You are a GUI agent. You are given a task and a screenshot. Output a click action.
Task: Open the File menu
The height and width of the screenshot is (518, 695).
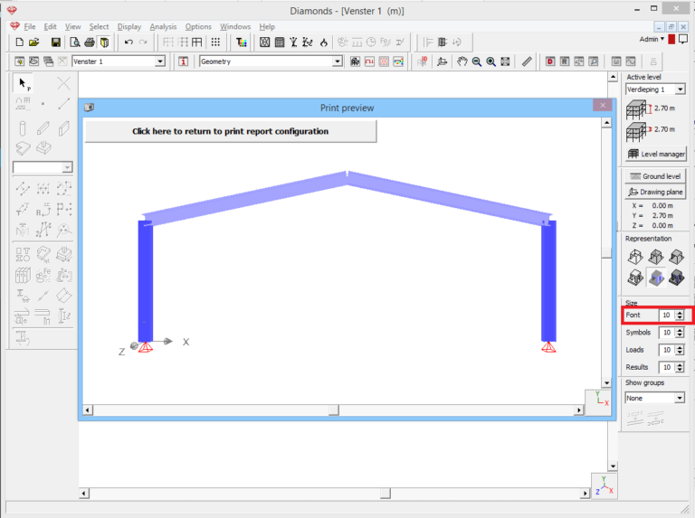[x=30, y=26]
